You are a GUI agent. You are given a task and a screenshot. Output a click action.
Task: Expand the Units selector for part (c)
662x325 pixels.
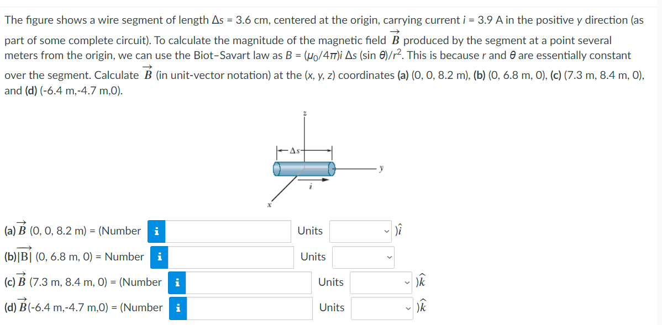click(x=381, y=282)
